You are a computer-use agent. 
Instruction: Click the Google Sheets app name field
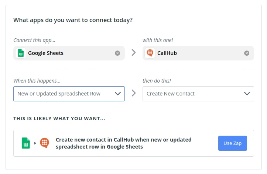[x=69, y=53]
